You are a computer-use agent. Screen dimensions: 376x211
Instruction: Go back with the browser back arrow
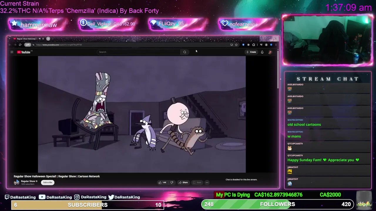(x=10, y=45)
